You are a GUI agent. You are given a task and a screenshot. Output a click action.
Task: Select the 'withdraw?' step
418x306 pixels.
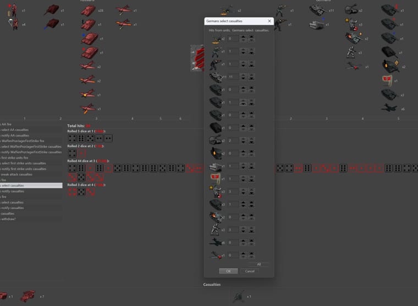click(x=8, y=219)
